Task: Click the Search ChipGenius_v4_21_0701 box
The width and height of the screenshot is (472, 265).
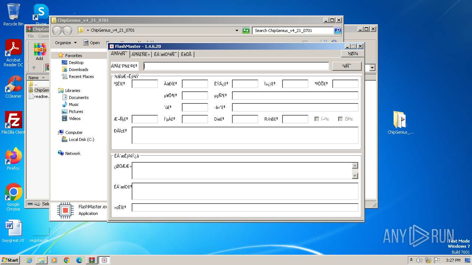Action: point(293,31)
